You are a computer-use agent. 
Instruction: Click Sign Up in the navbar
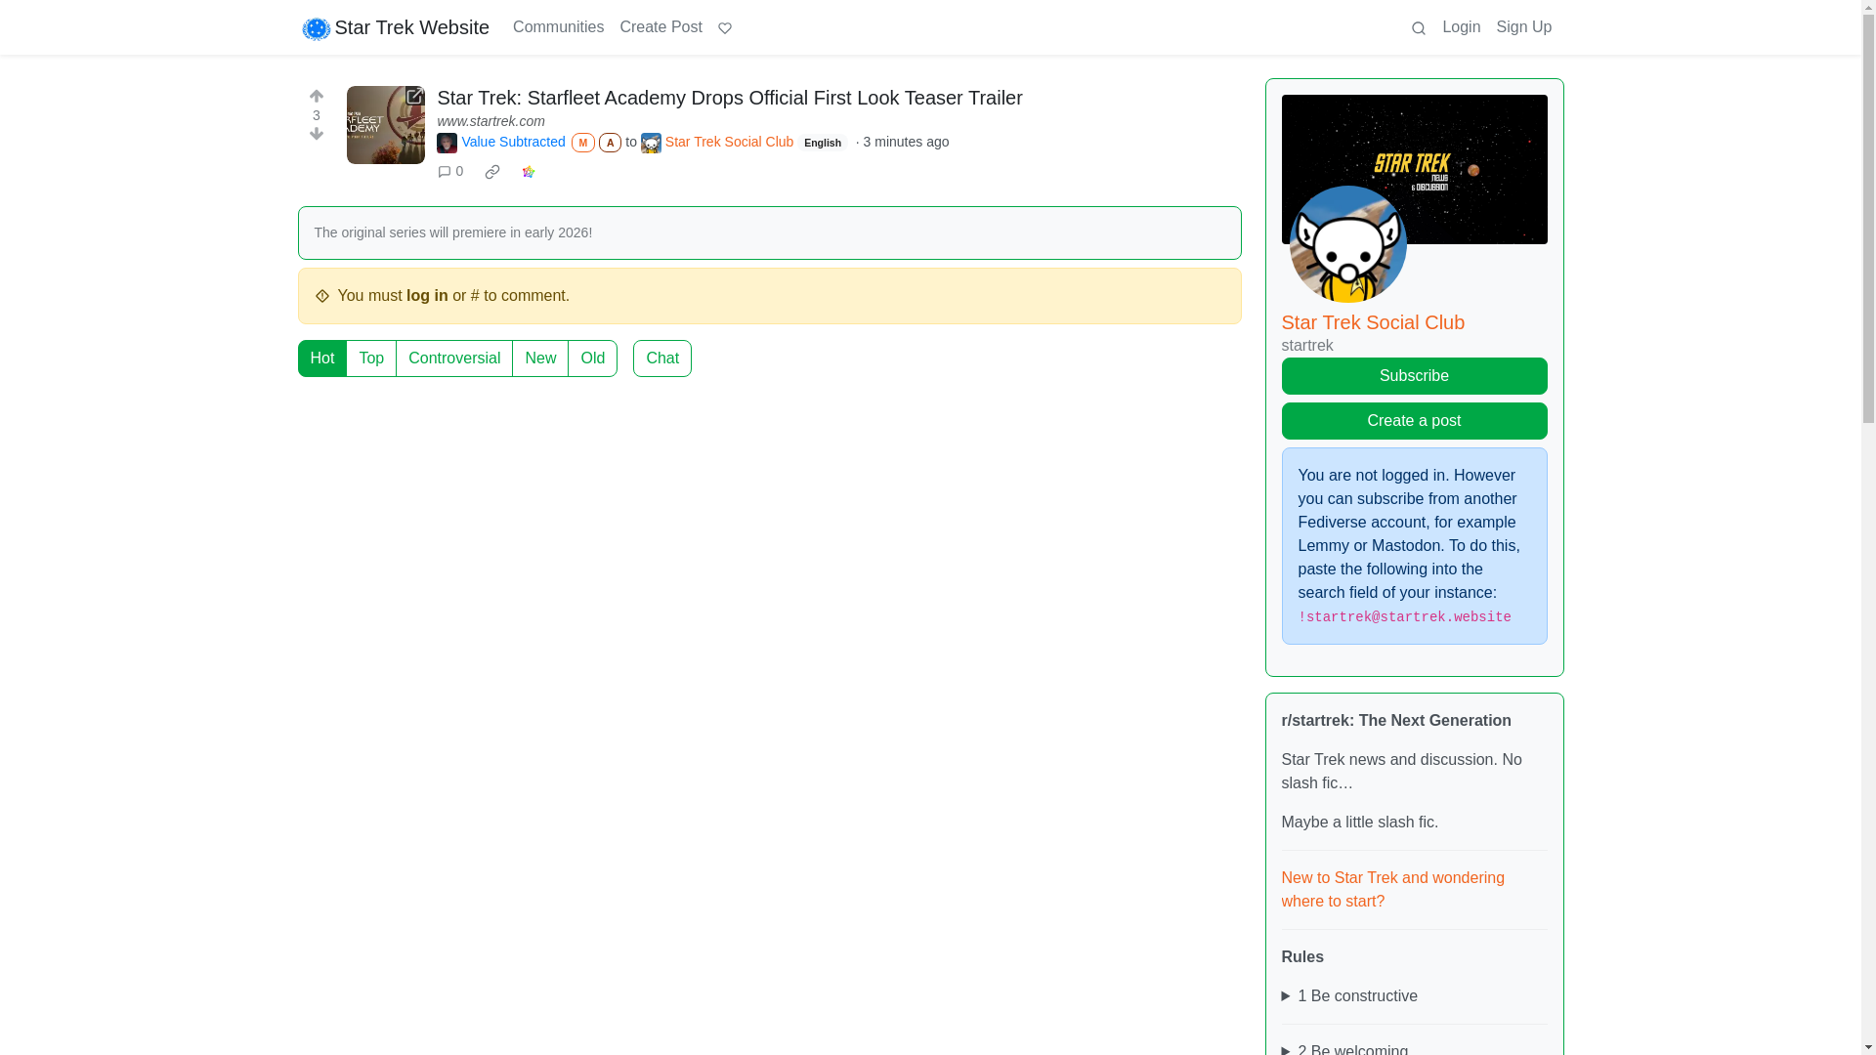click(1523, 27)
